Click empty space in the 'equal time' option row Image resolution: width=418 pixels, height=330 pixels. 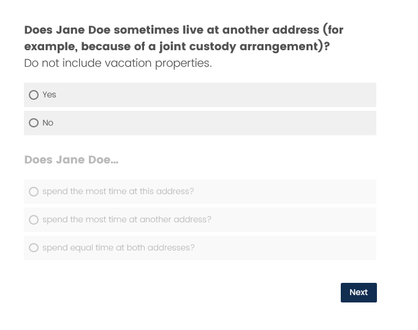[x=288, y=248]
